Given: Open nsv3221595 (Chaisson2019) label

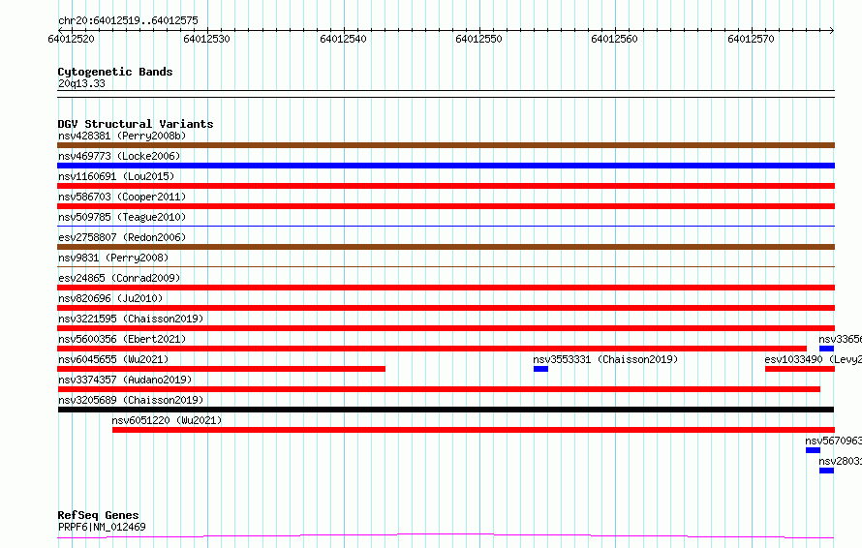Looking at the screenshot, I should click(131, 319).
